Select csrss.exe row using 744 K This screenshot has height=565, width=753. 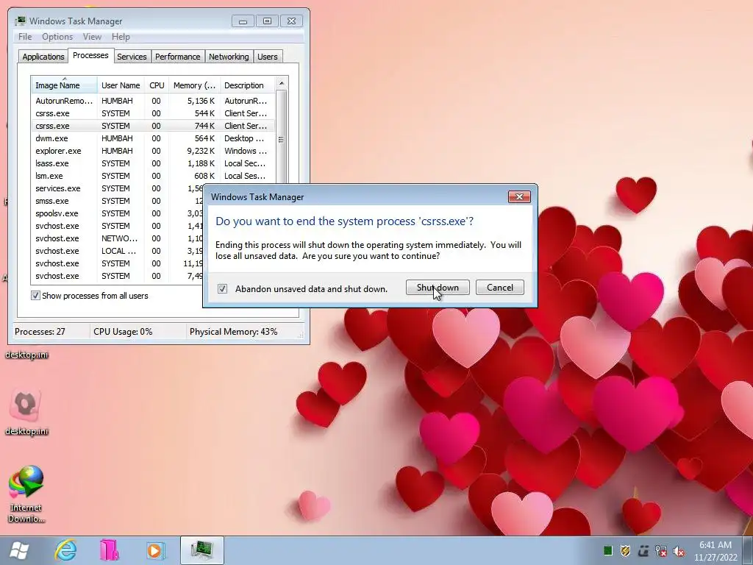[x=153, y=126]
